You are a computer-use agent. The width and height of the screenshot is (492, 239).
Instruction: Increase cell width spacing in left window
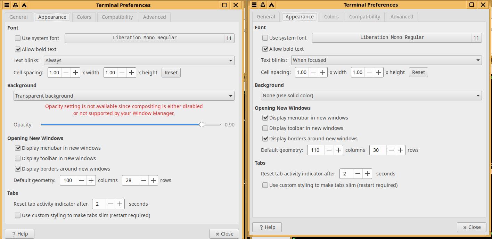pos(75,73)
